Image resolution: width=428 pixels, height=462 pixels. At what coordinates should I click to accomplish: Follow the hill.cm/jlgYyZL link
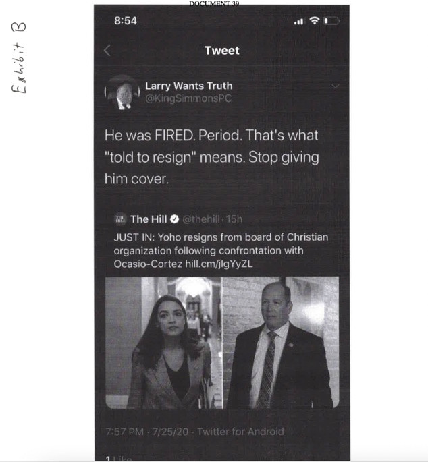219,264
